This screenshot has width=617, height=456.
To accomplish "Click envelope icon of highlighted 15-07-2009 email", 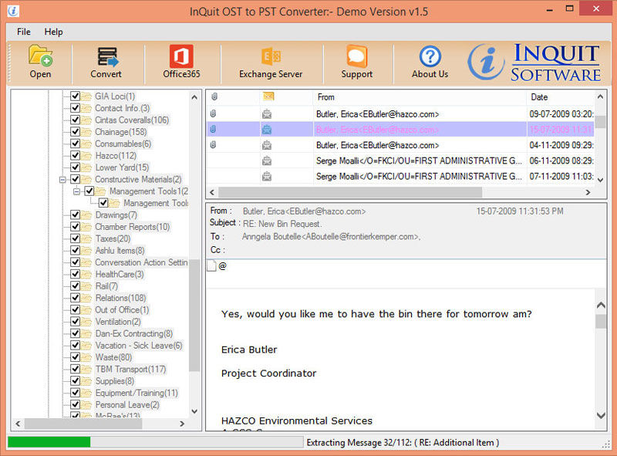I will (x=267, y=129).
